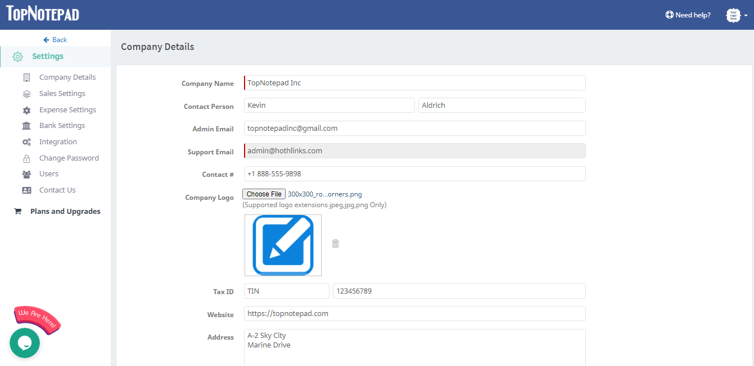Edit the Tax ID number 123456789
The image size is (754, 366).
tap(459, 291)
